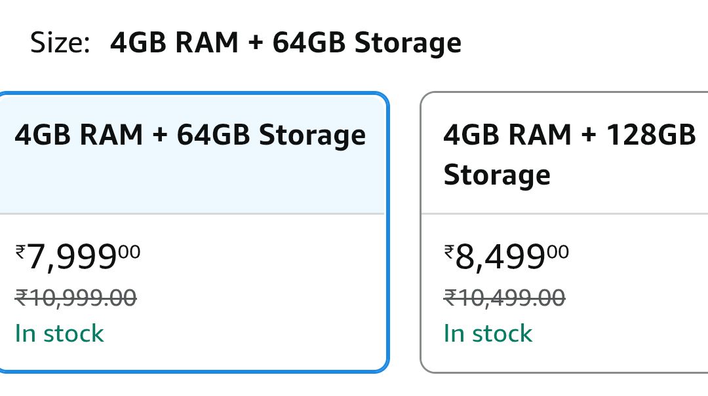This screenshot has width=708, height=396.
Task: Click the "Size:" label
Action: pos(60,43)
